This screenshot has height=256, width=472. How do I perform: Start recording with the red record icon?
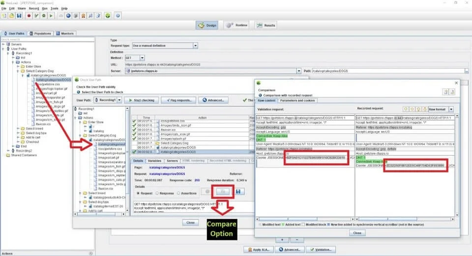tap(29, 16)
